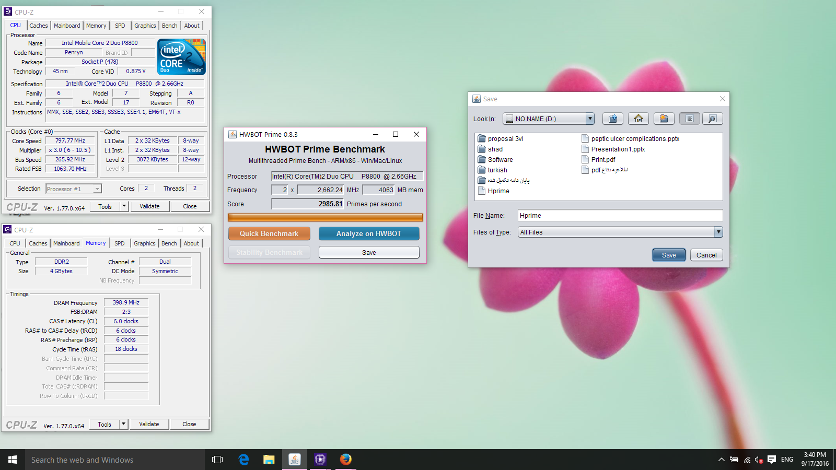
Task: Launch Microsoft Edge from taskbar
Action: (x=243, y=460)
